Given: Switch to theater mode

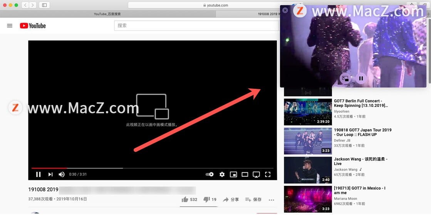Looking at the screenshot, I should (x=245, y=174).
